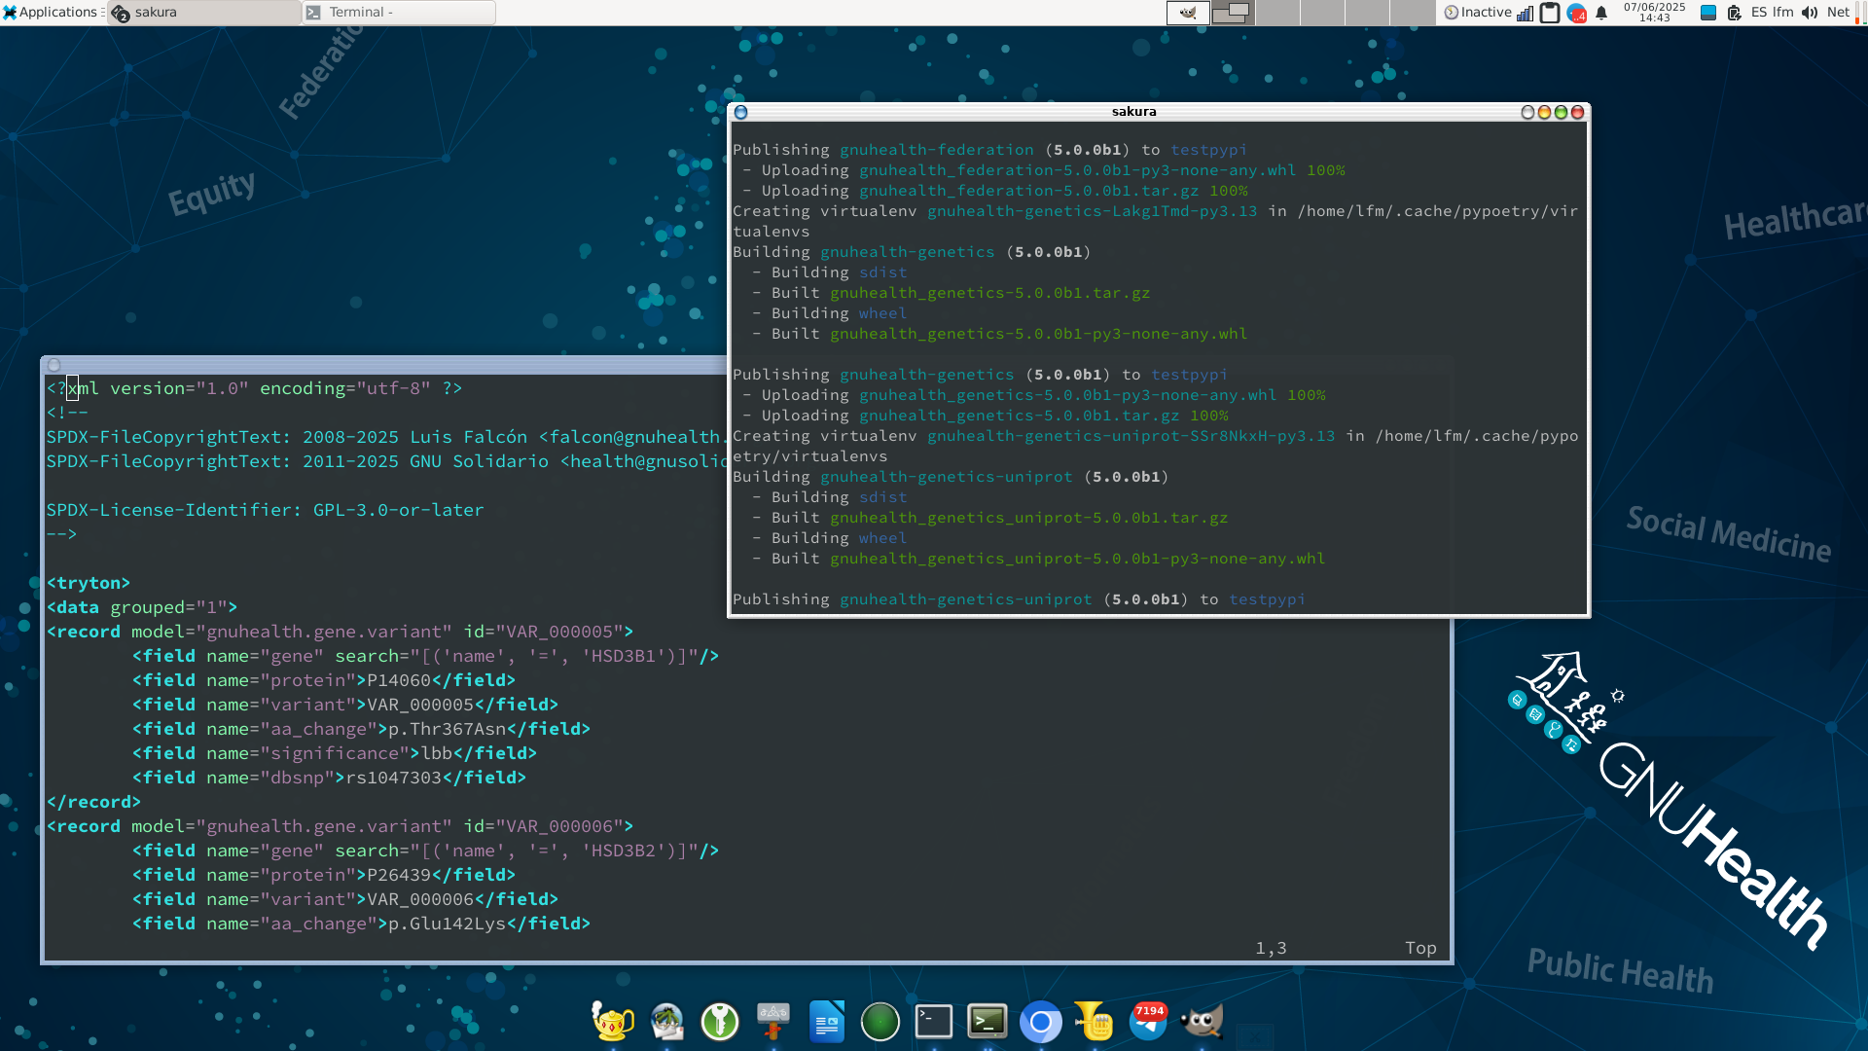Launch the Claws Mail dock icon

(666, 1021)
